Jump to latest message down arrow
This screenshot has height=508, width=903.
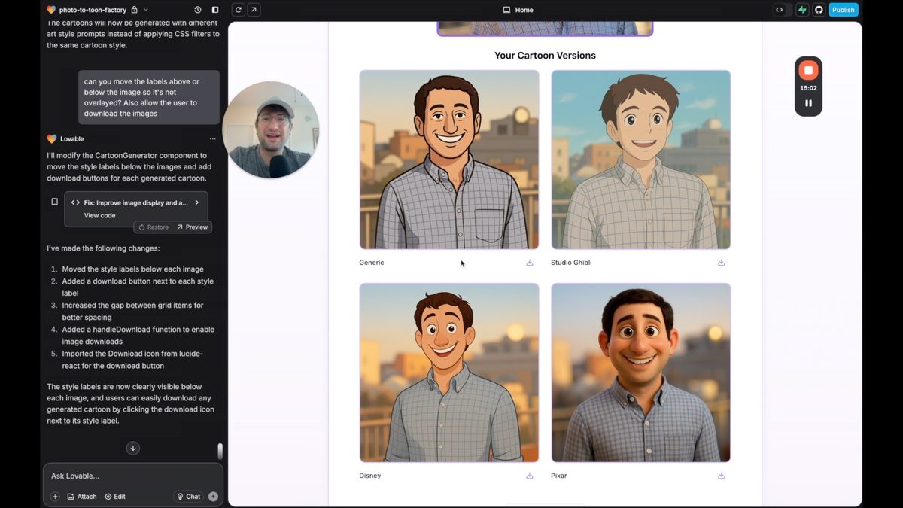coord(133,449)
